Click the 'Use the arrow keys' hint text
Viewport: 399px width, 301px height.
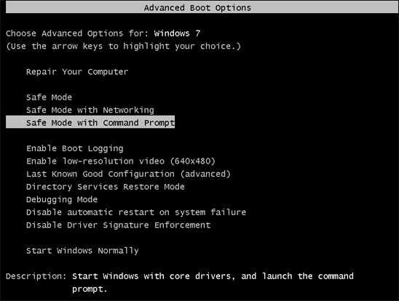pyautogui.click(x=123, y=47)
